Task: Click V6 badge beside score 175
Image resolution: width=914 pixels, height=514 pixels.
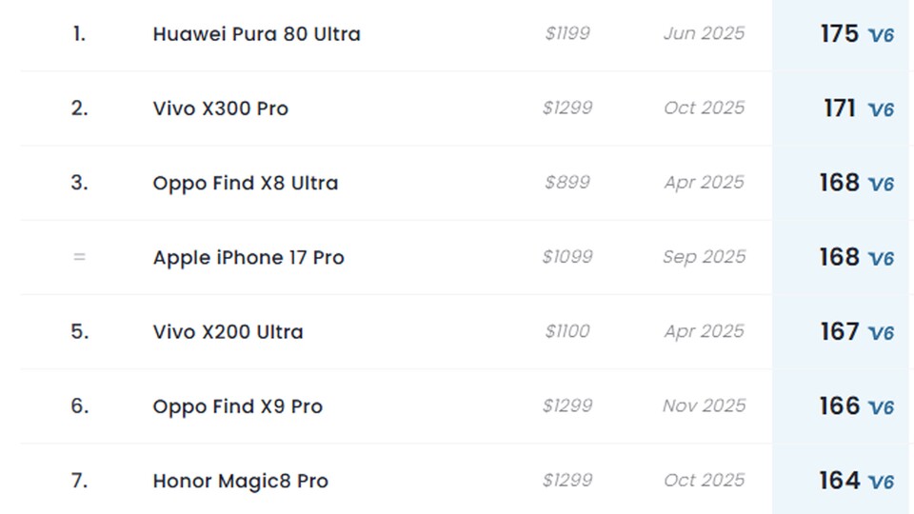Action: (x=881, y=35)
